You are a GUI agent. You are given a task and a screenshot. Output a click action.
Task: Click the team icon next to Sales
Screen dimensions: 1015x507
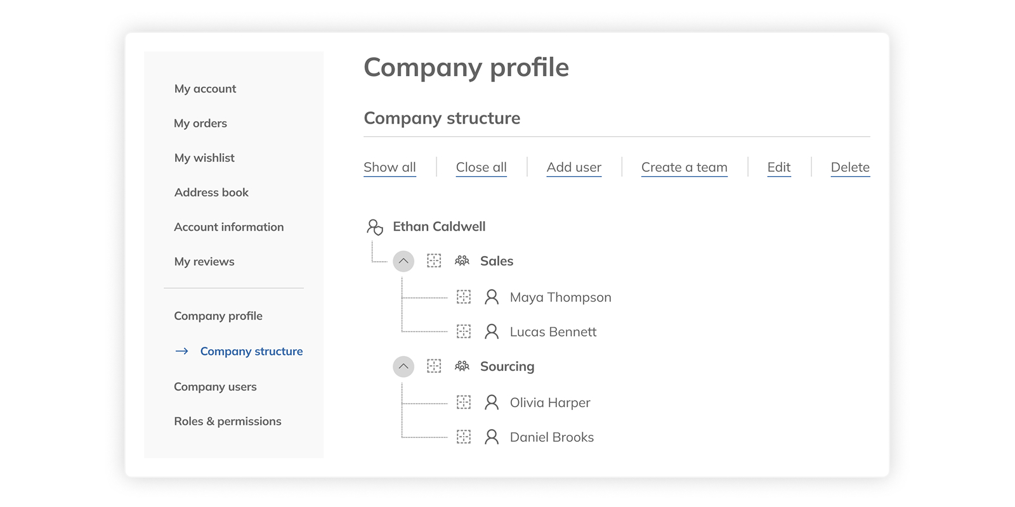click(x=462, y=261)
